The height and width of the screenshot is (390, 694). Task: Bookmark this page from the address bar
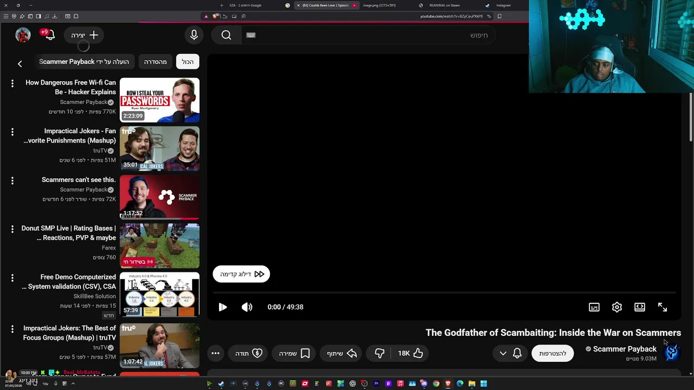[499, 16]
